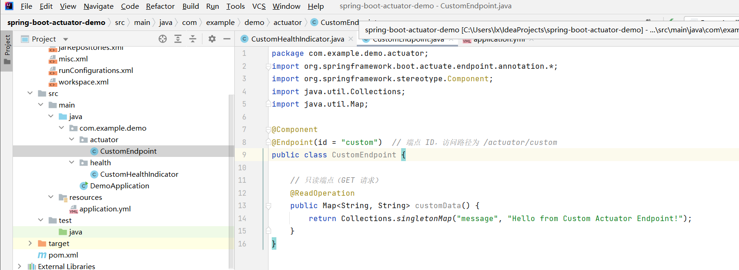Click the src breadcrumb
Viewport: 739px width, 270px height.
pyautogui.click(x=120, y=22)
